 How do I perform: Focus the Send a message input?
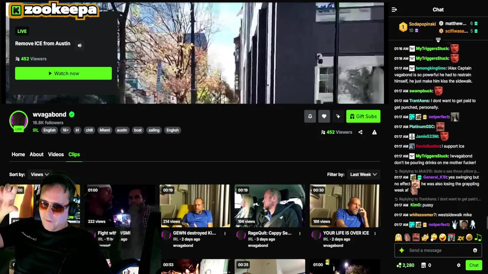(x=438, y=250)
